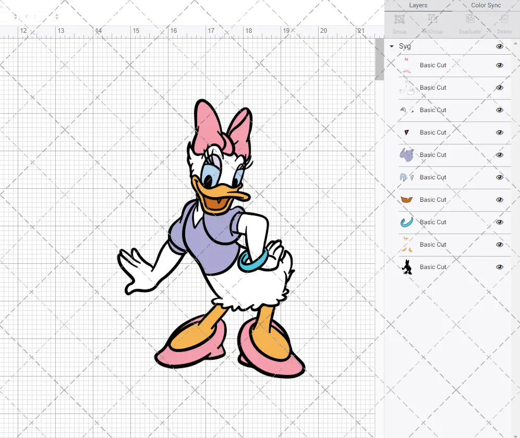
Task: Select the dark triangle layer thumbnail
Action: click(407, 132)
